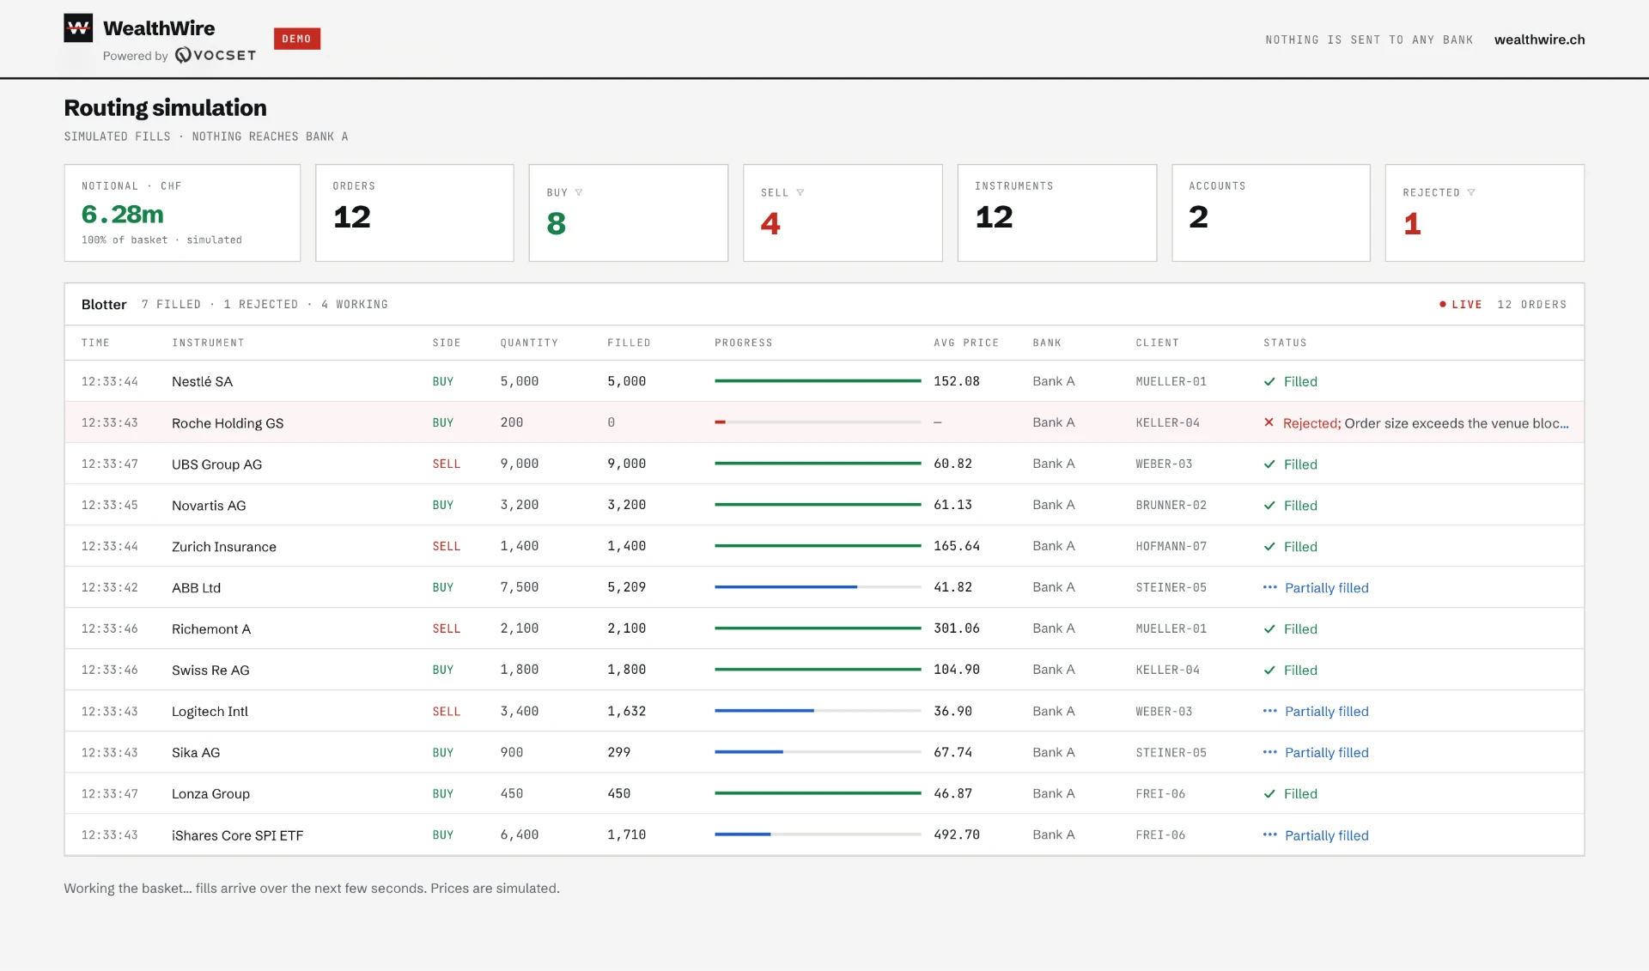Viewport: 1649px width, 971px height.
Task: Click the red DEMO badge
Action: (x=297, y=39)
